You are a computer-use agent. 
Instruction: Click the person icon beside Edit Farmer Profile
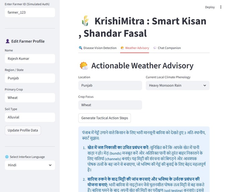click(8, 41)
